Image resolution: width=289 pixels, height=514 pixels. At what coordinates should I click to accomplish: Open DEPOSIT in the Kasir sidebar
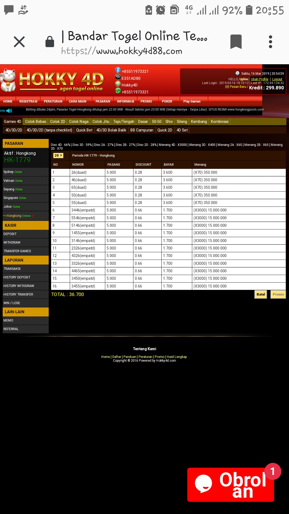[x=26, y=234]
